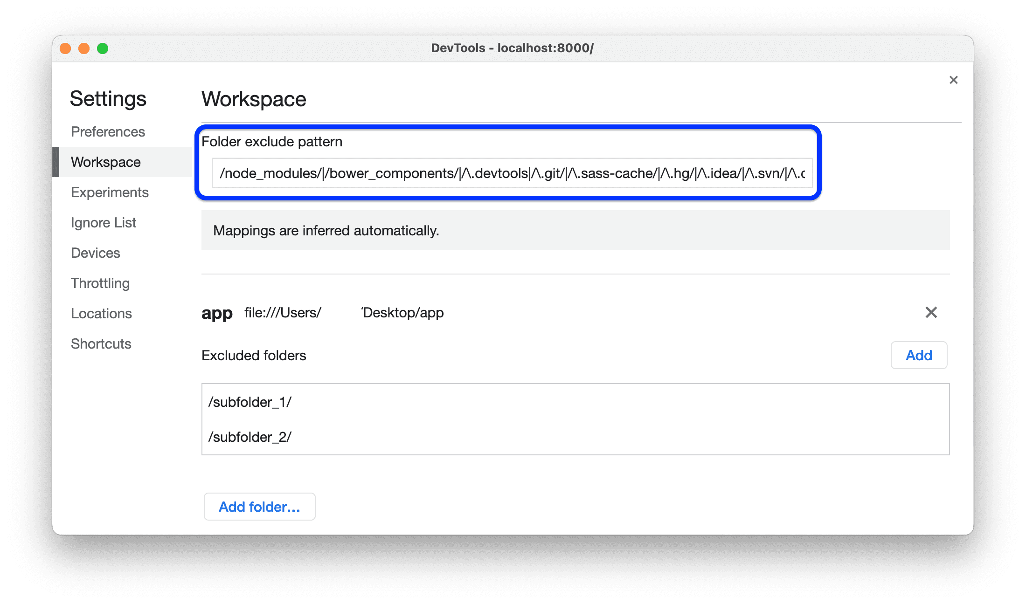Viewport: 1026px width, 604px height.
Task: Toggle visibility of Experiments settings section
Action: 110,191
